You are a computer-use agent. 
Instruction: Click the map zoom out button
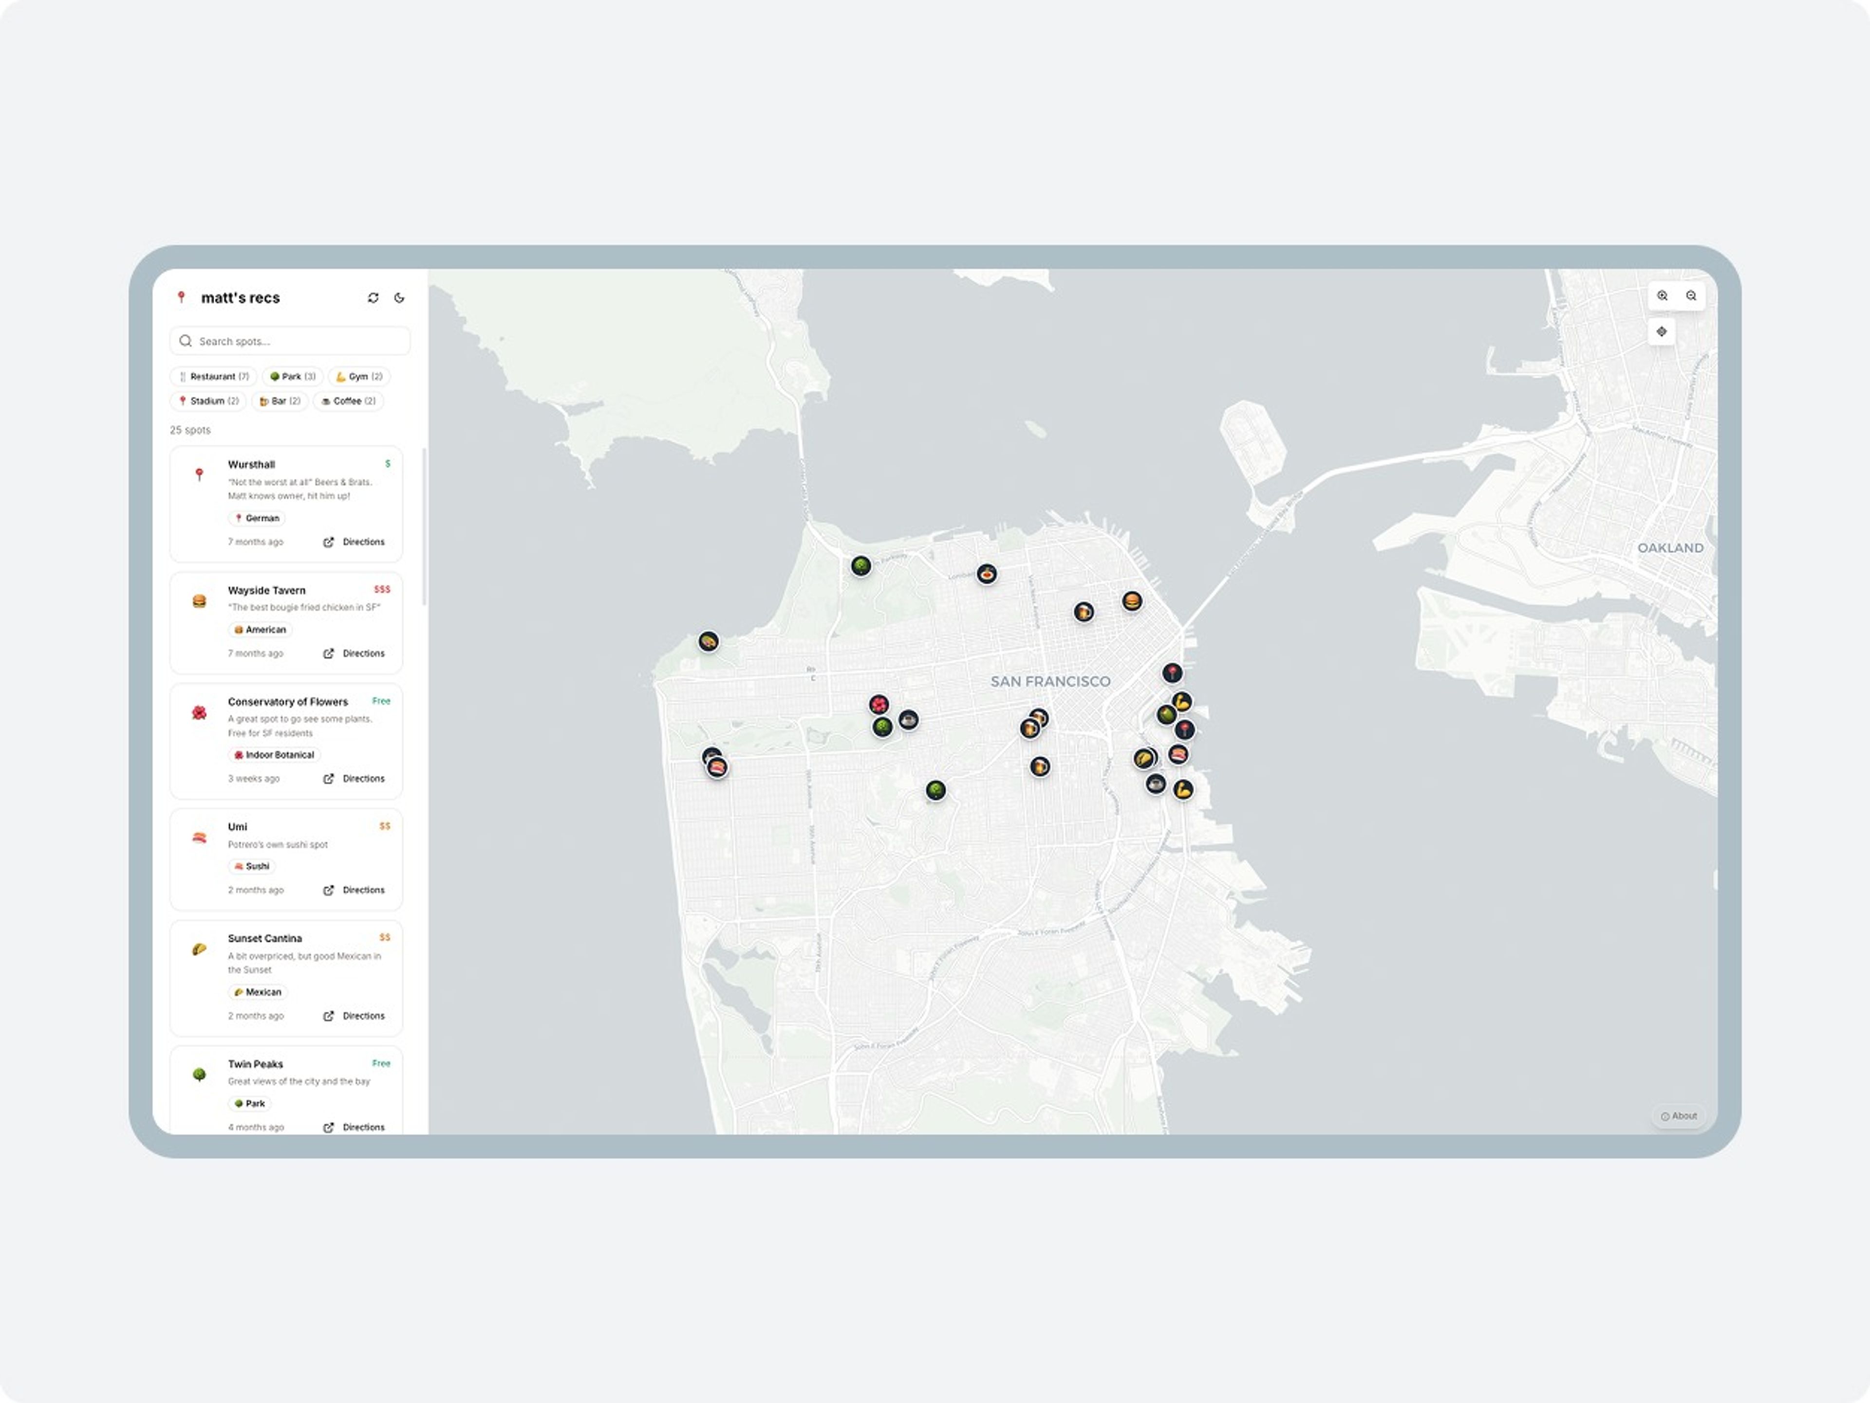click(x=1691, y=295)
